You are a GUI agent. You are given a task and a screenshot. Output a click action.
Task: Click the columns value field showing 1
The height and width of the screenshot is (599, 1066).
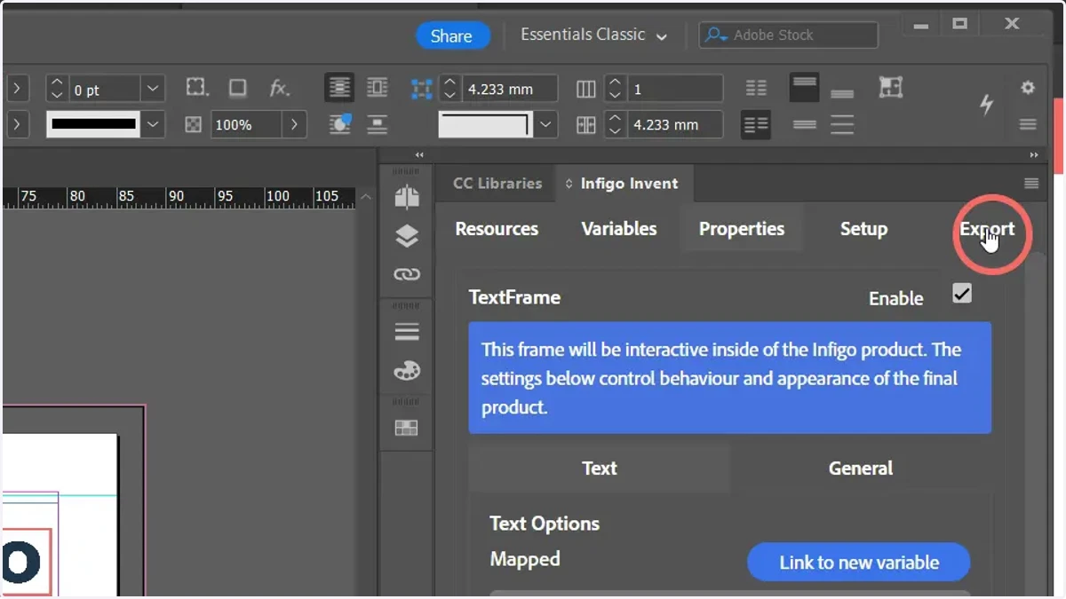click(x=674, y=89)
